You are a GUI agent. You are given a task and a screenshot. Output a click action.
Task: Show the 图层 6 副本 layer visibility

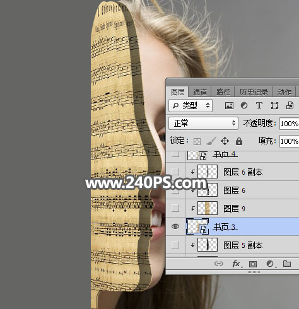pos(175,172)
